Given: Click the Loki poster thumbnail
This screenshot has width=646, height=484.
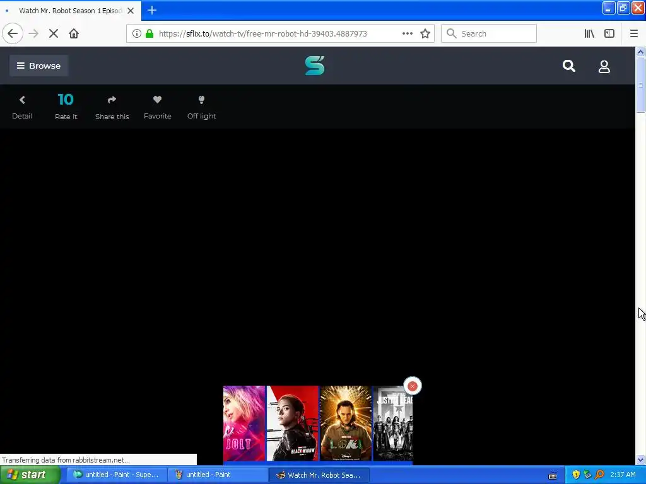Looking at the screenshot, I should [x=346, y=423].
